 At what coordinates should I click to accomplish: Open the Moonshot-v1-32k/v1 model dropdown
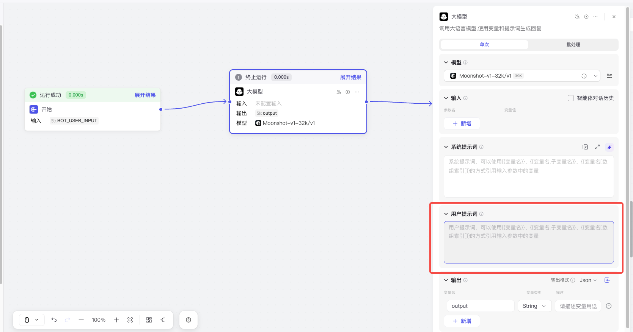pos(521,76)
